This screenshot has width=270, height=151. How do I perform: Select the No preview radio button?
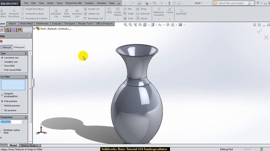click(x=2, y=110)
